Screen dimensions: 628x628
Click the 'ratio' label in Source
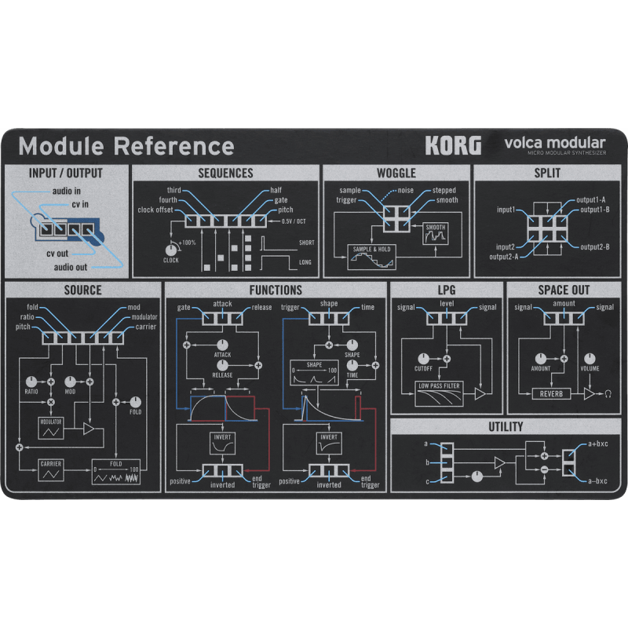(x=27, y=317)
